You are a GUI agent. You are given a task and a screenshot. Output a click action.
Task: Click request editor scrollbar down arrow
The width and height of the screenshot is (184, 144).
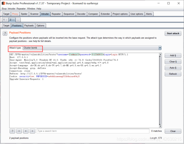coord(160,126)
